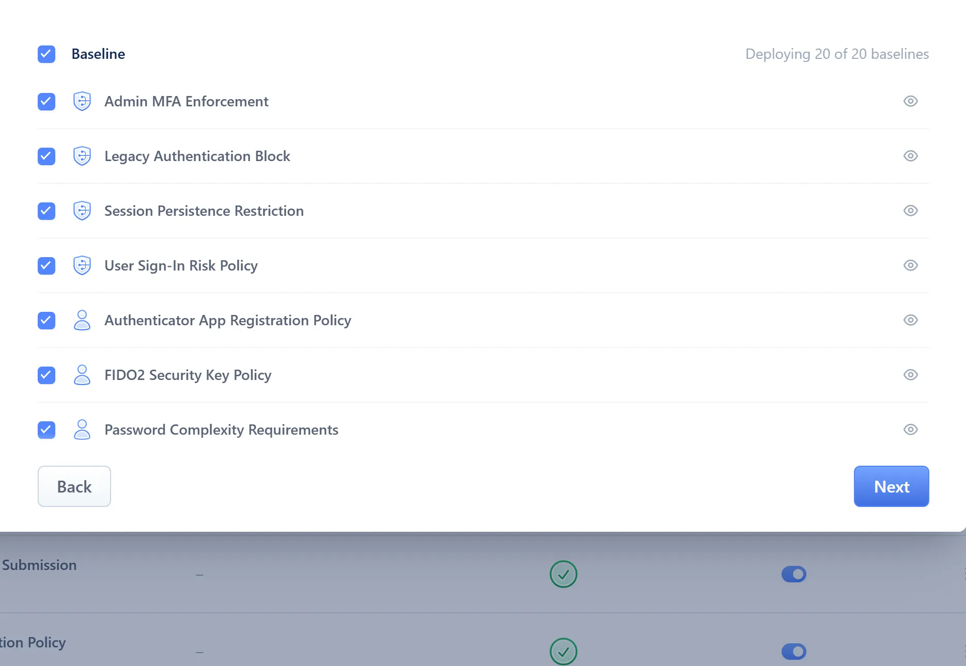Preview Authenticator App Registration Policy eye icon
The height and width of the screenshot is (666, 966).
coord(911,320)
